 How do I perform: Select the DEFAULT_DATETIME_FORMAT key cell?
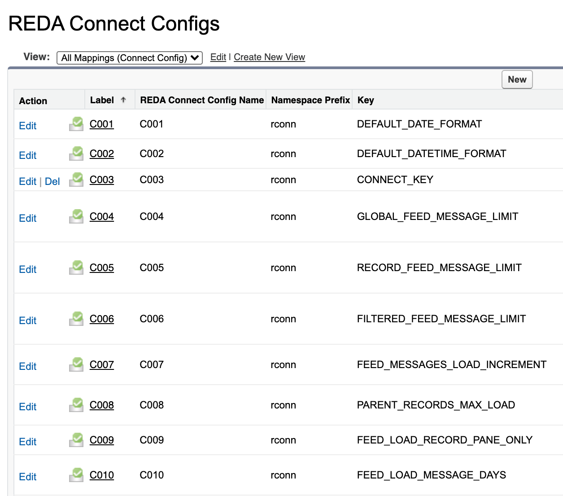click(432, 154)
